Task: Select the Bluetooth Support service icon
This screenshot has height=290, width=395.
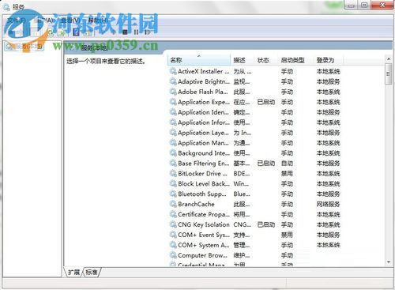Action: click(173, 194)
